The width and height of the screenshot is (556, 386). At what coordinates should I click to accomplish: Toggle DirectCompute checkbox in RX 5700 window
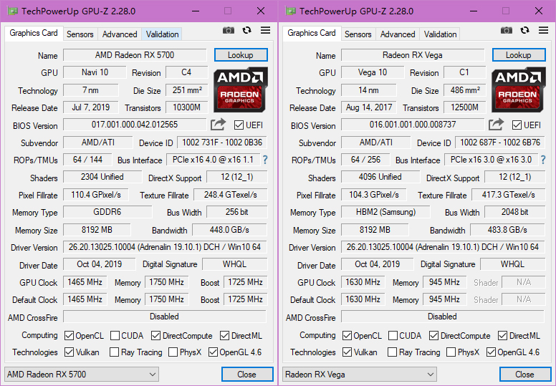155,336
